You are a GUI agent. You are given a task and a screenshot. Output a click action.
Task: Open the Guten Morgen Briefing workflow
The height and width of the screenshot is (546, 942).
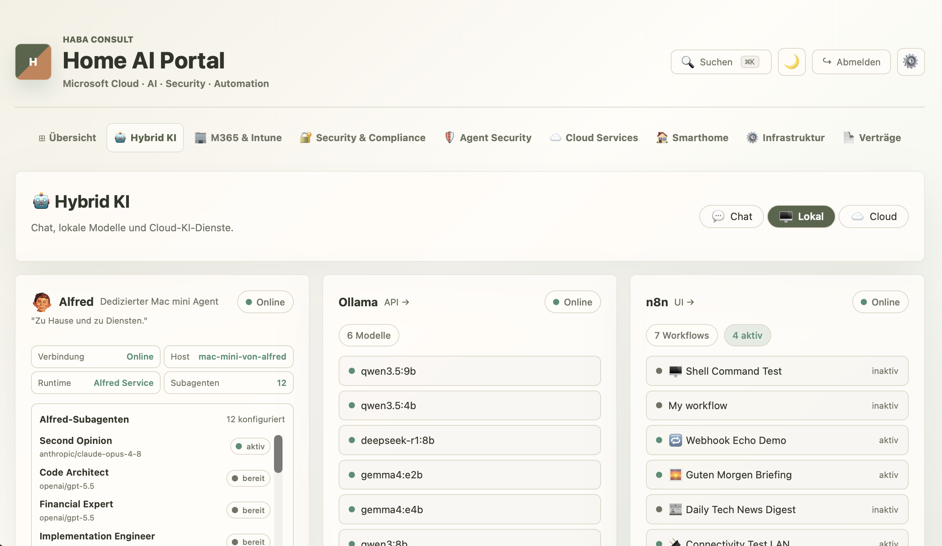pyautogui.click(x=777, y=474)
